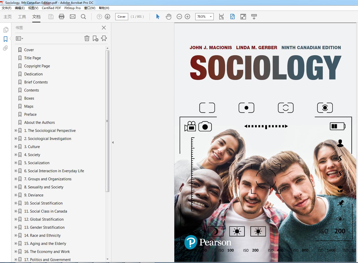This screenshot has width=358, height=263.
Task: Click the print icon in toolbar
Action: 61,17
